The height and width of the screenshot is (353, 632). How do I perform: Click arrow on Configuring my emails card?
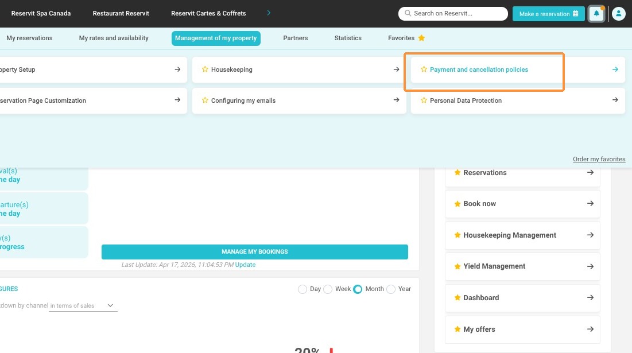click(x=396, y=100)
